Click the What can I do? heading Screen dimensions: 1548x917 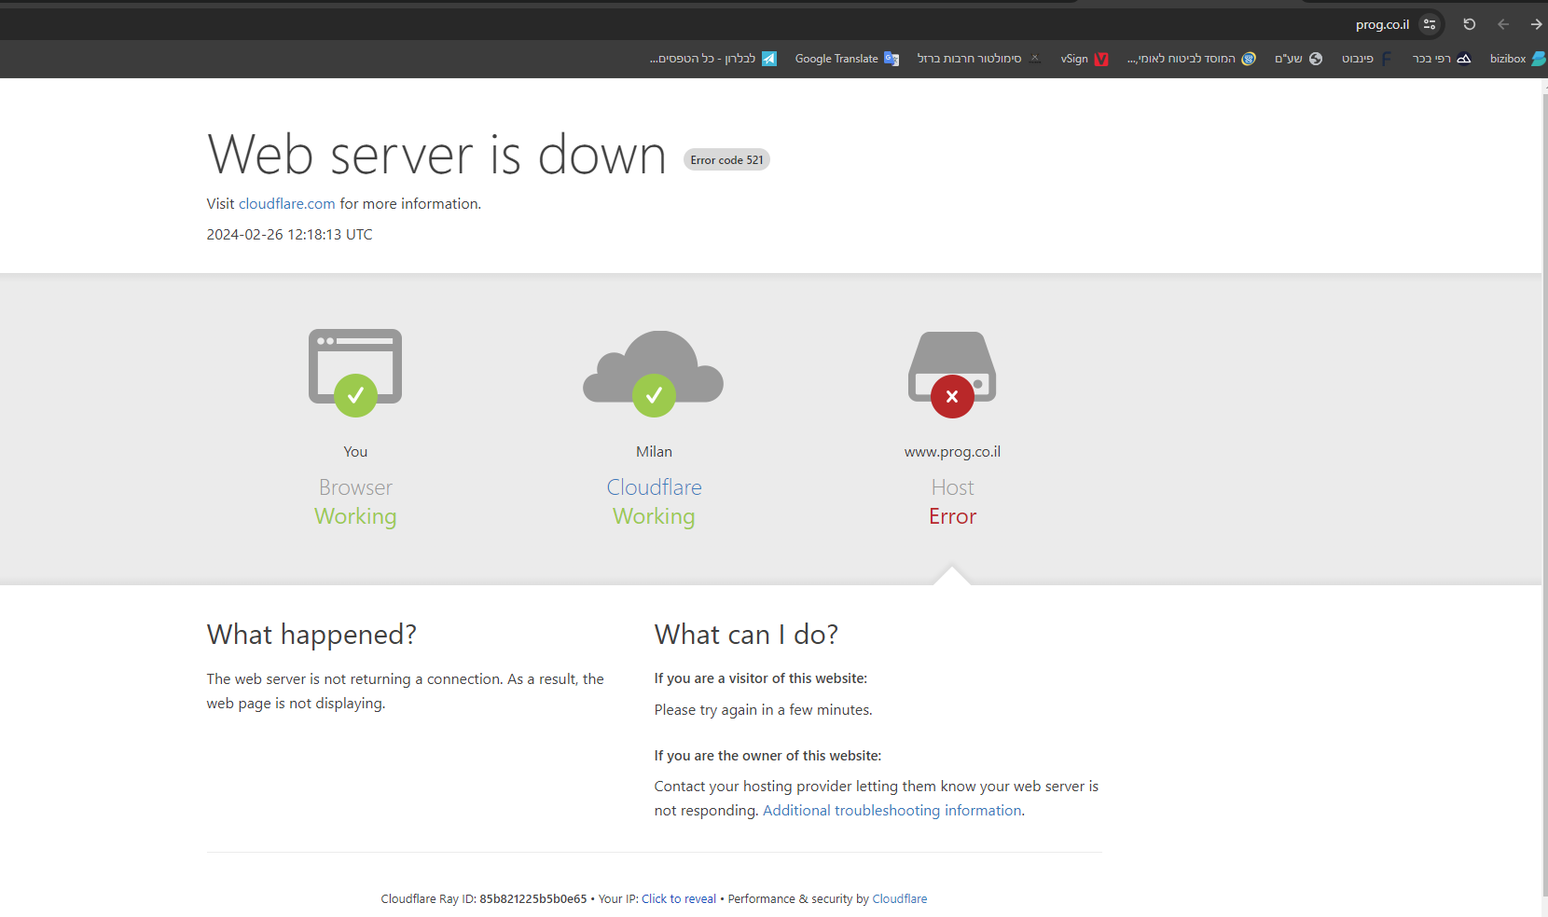point(746,635)
